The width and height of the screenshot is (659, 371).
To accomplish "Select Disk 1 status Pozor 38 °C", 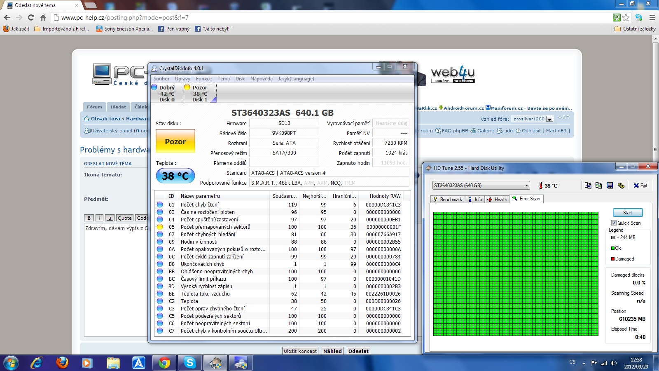I will pos(199,93).
